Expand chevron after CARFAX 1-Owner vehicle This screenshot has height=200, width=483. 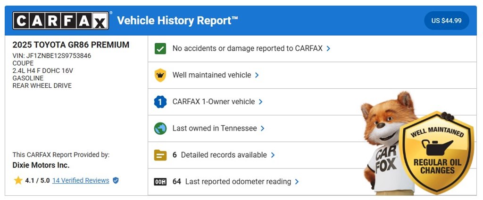[x=260, y=101]
